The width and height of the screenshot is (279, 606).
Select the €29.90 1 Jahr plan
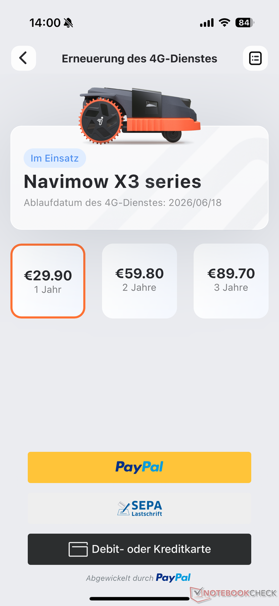point(48,281)
